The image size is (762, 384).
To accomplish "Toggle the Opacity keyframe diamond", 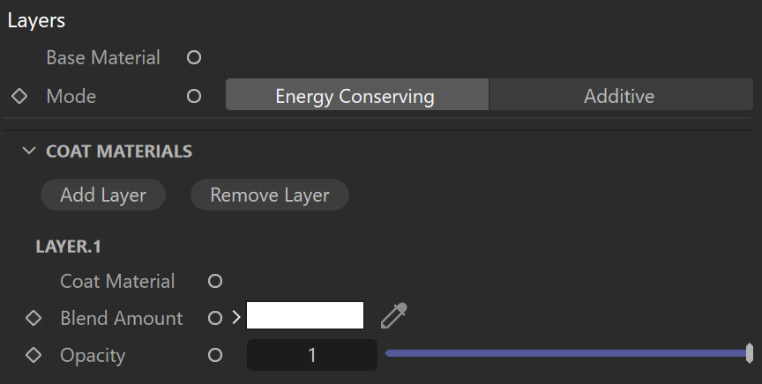I will point(34,355).
